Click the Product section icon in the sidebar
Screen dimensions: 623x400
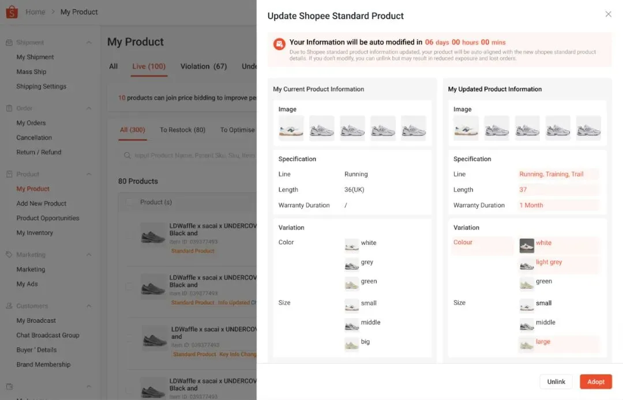[x=8, y=173]
